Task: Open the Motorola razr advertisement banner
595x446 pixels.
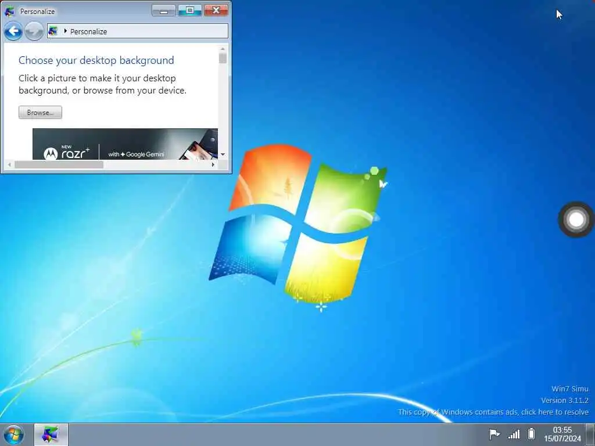Action: click(x=126, y=144)
